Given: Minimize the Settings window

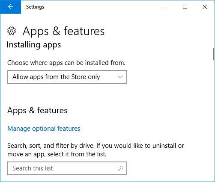Looking at the screenshot, I should [x=165, y=7].
